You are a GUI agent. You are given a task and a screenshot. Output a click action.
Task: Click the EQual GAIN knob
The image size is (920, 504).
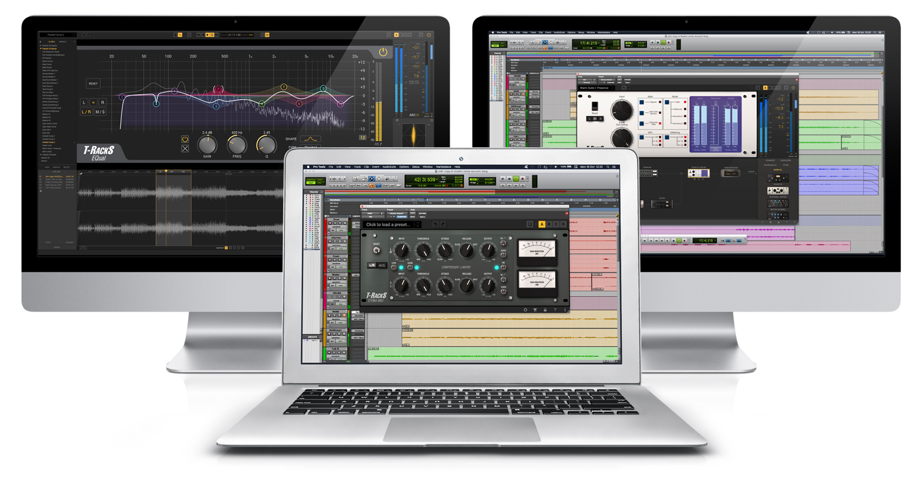point(207,145)
